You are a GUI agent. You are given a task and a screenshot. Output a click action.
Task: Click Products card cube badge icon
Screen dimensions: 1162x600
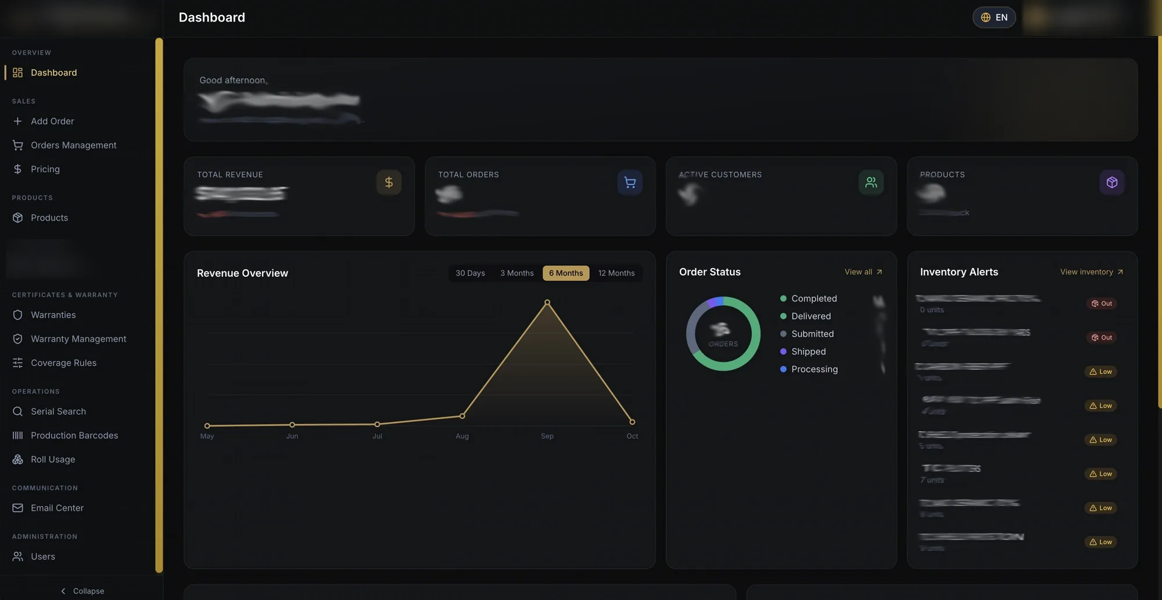click(1112, 182)
